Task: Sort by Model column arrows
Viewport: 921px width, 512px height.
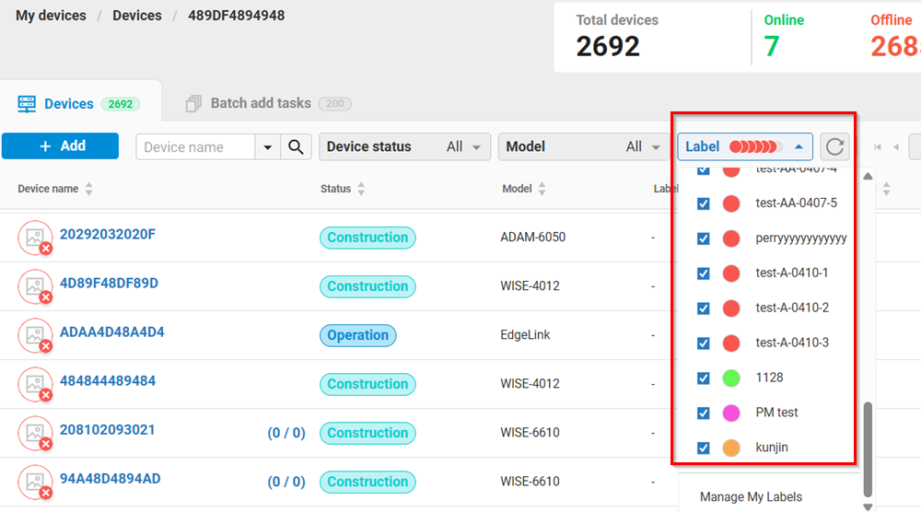Action: tap(542, 189)
